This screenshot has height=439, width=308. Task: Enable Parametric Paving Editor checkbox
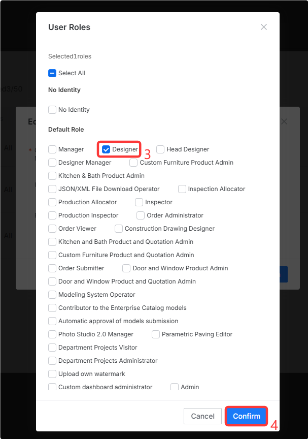click(156, 334)
